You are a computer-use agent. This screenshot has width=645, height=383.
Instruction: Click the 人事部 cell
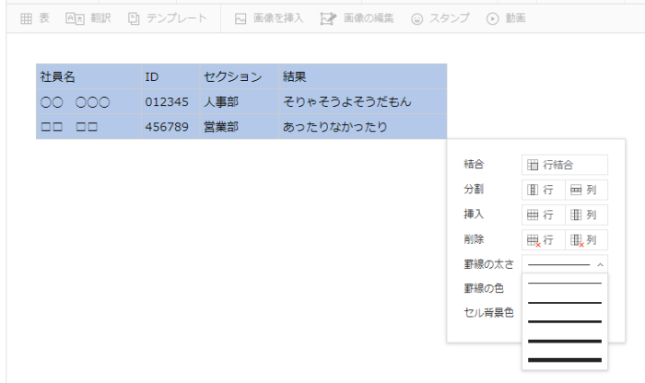(240, 101)
